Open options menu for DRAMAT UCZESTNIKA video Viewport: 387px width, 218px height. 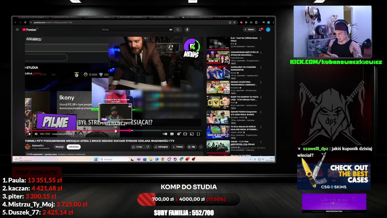pos(261,82)
